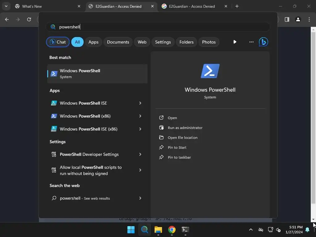Image resolution: width=316 pixels, height=237 pixels.
Task: Open Windows PowerShell best match result
Action: (97, 73)
